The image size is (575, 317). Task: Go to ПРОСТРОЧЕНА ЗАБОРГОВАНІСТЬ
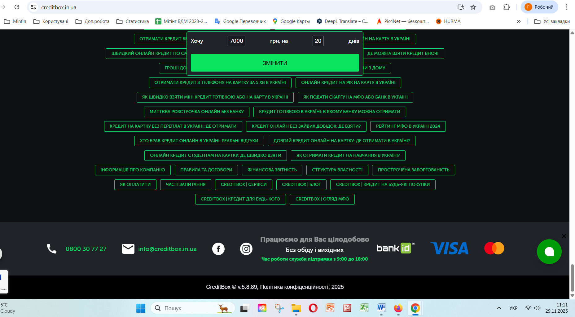pyautogui.click(x=414, y=170)
